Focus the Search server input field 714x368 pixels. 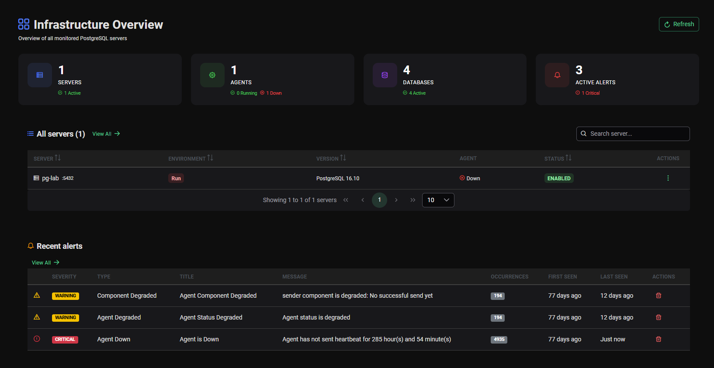coord(633,134)
